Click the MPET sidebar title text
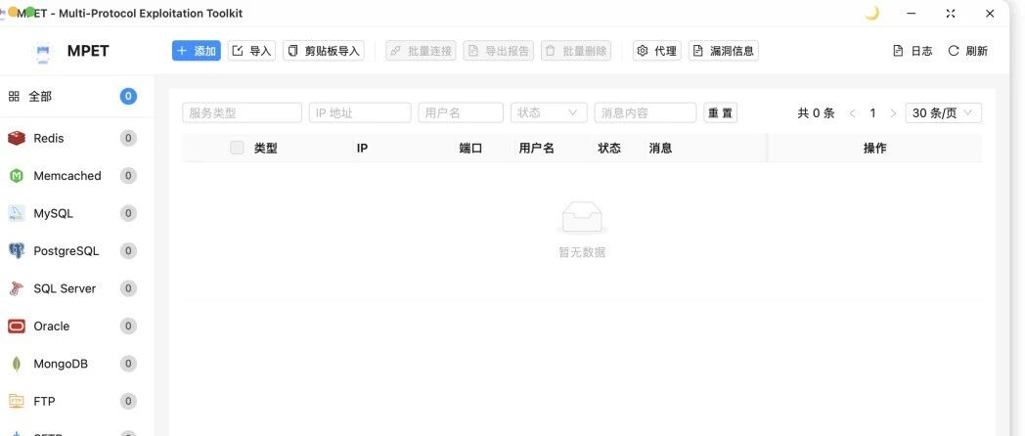 88,51
